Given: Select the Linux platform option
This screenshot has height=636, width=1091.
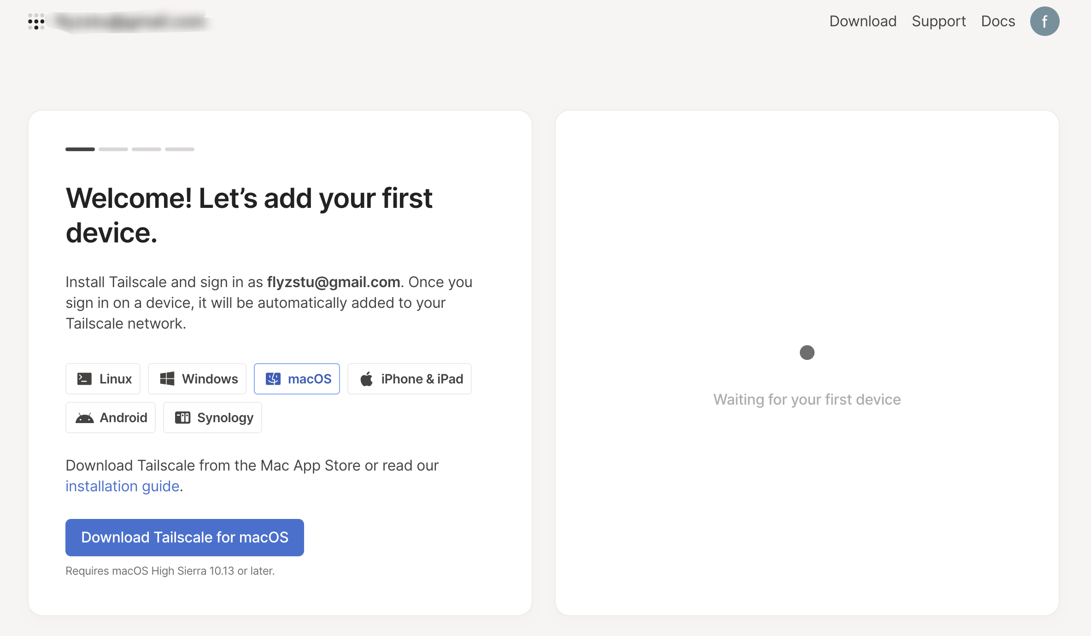Looking at the screenshot, I should (x=103, y=379).
